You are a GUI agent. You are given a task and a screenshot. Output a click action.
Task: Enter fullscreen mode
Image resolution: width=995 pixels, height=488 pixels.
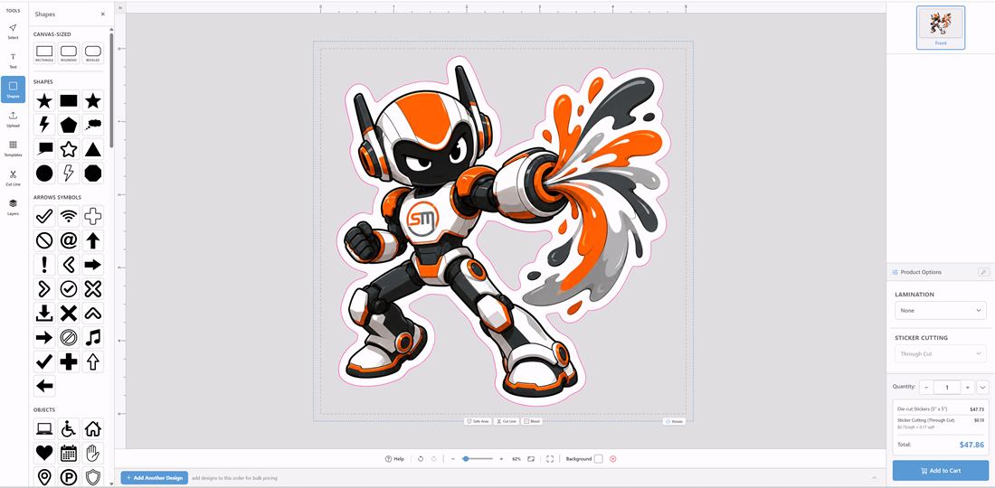(550, 459)
